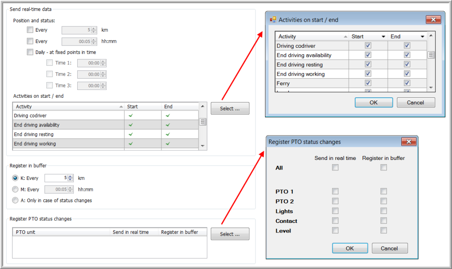Enable the Every km position checkbox
Screen dimensions: 452x269
pos(30,30)
